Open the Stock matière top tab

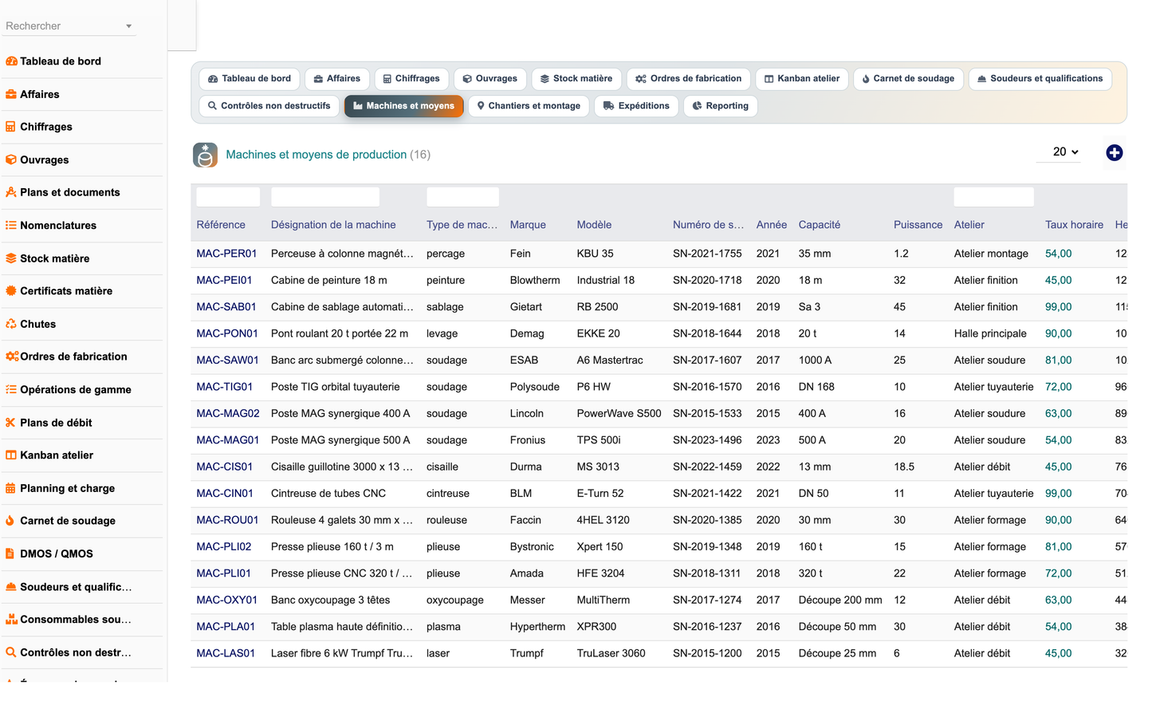(x=576, y=79)
